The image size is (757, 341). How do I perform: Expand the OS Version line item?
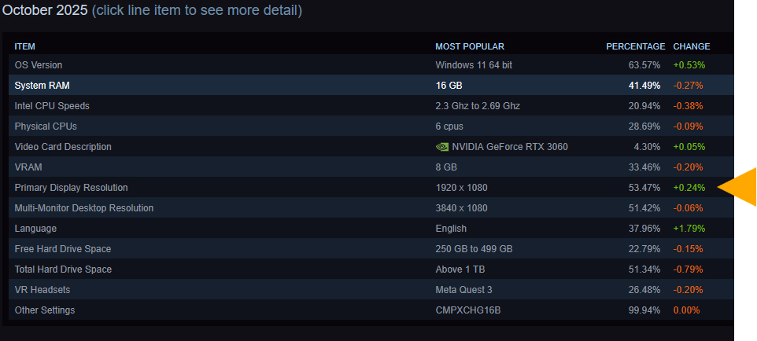tap(39, 65)
